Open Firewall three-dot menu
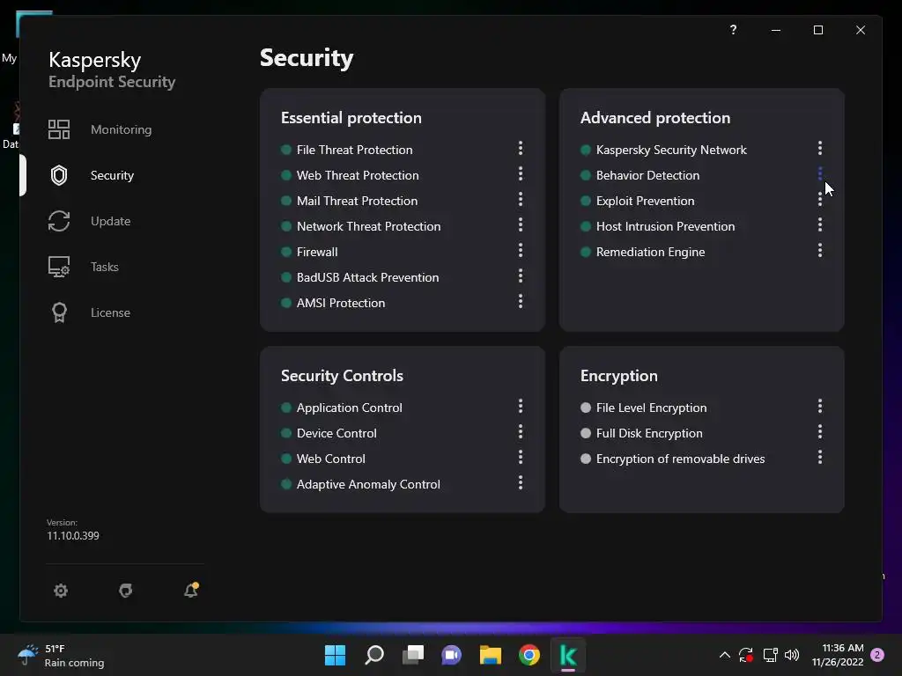Image resolution: width=902 pixels, height=676 pixels. coord(521,250)
